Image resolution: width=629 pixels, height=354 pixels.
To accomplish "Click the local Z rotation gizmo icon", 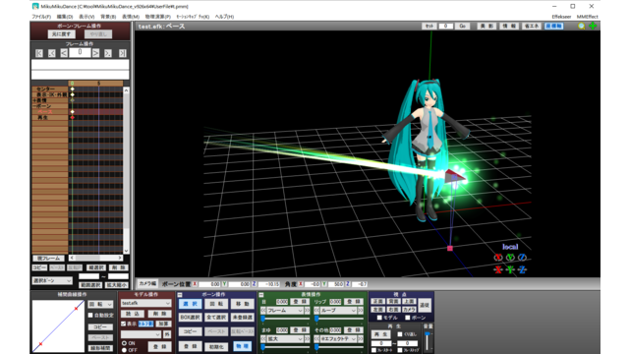I will click(x=522, y=258).
